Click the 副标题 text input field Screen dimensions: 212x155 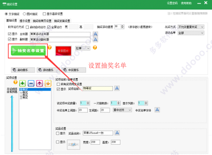[60, 40]
